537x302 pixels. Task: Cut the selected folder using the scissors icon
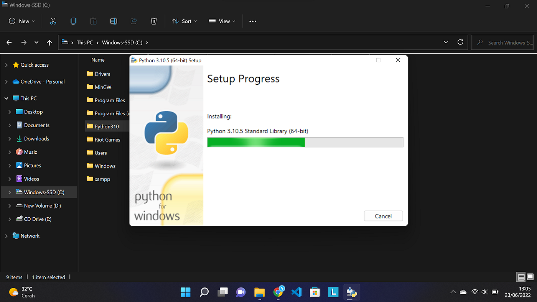point(53,21)
